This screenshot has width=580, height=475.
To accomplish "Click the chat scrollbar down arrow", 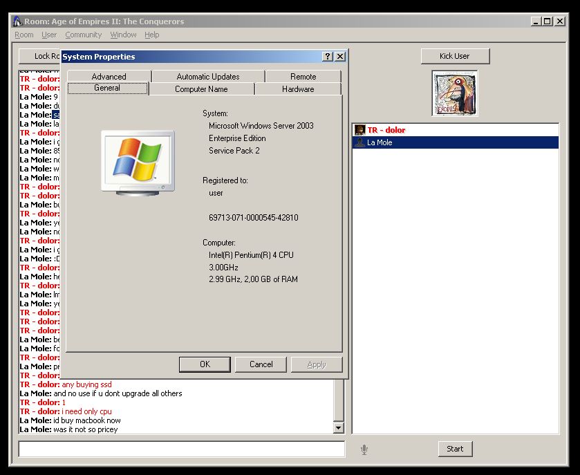I will (x=339, y=428).
